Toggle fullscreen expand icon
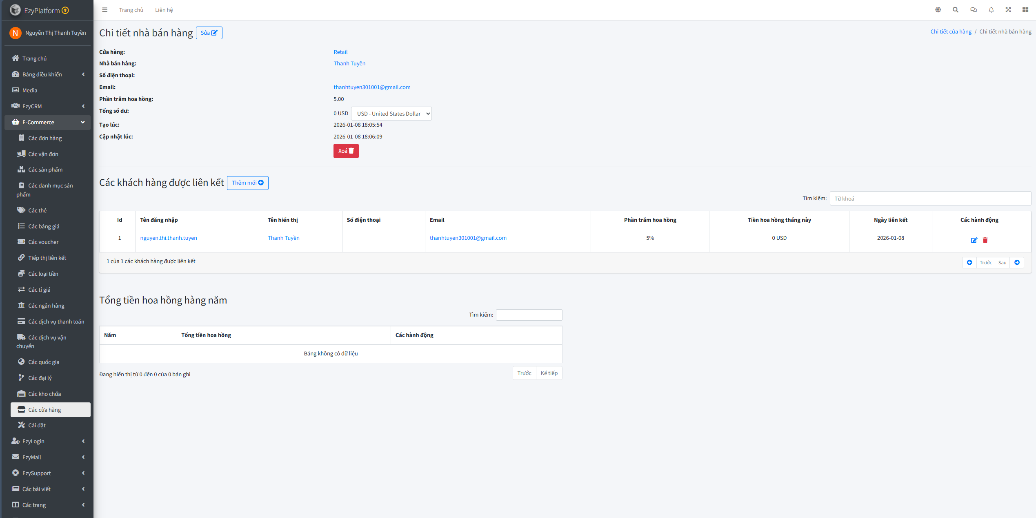The width and height of the screenshot is (1036, 518). [x=1008, y=10]
